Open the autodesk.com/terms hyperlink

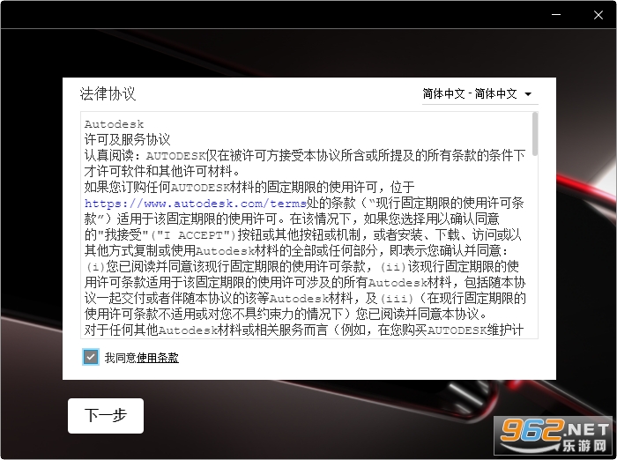click(x=195, y=204)
